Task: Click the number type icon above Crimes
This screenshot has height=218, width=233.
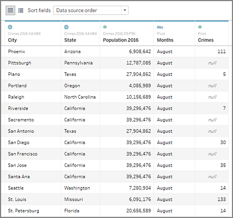Action: [200, 27]
